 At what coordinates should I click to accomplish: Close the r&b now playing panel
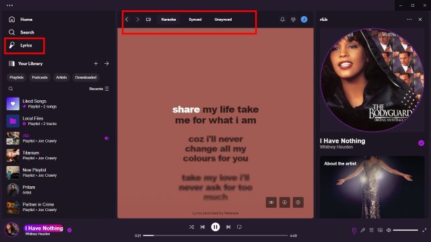(420, 19)
